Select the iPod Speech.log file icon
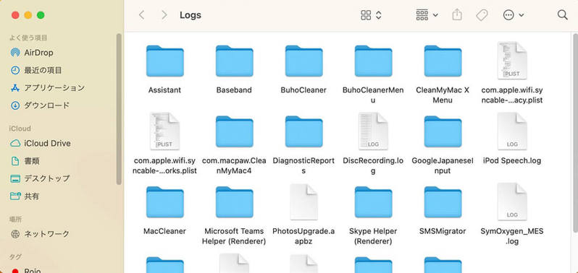 [x=512, y=131]
